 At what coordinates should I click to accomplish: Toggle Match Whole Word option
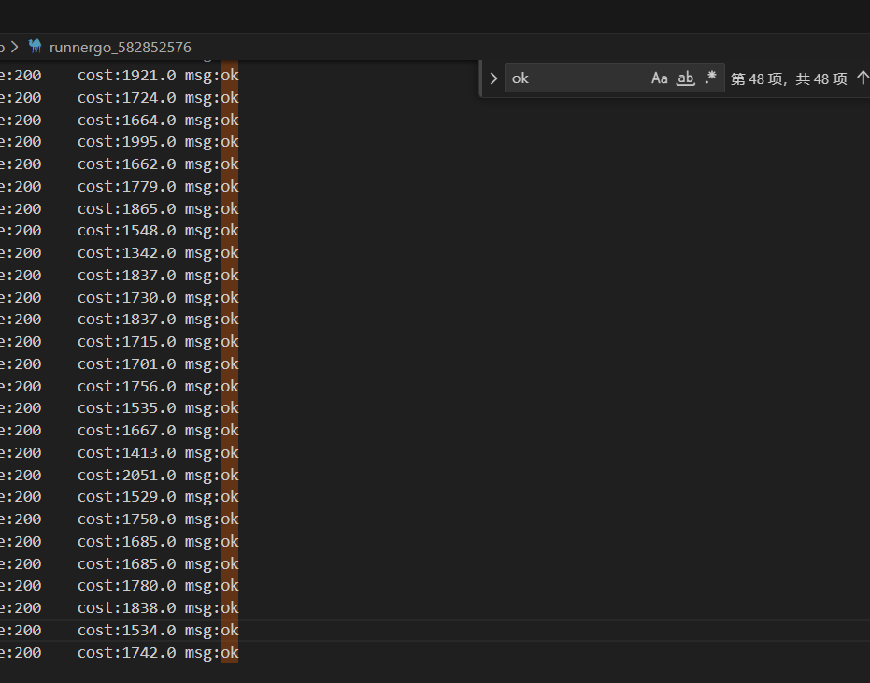pyautogui.click(x=686, y=78)
